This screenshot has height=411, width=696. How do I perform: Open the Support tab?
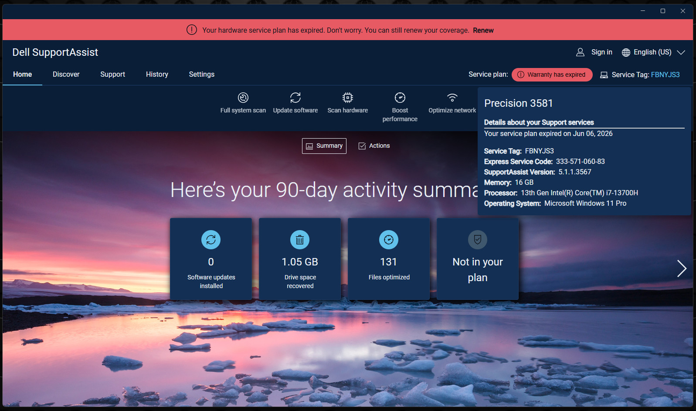click(x=113, y=75)
